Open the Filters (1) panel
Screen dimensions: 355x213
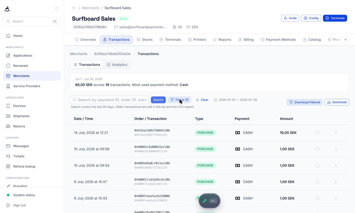(x=179, y=100)
